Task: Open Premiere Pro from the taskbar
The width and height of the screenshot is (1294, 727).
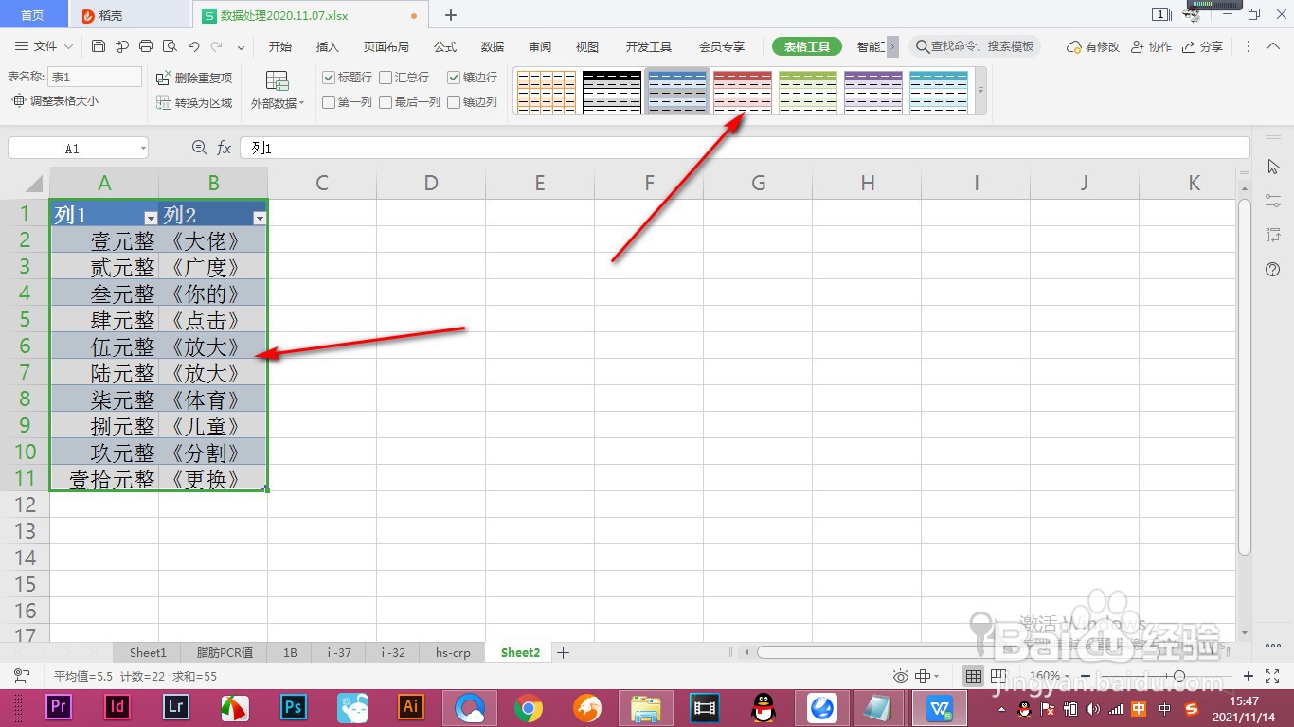Action: coord(59,706)
